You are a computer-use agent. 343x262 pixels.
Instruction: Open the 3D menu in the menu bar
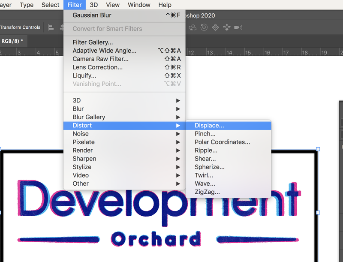[93, 5]
